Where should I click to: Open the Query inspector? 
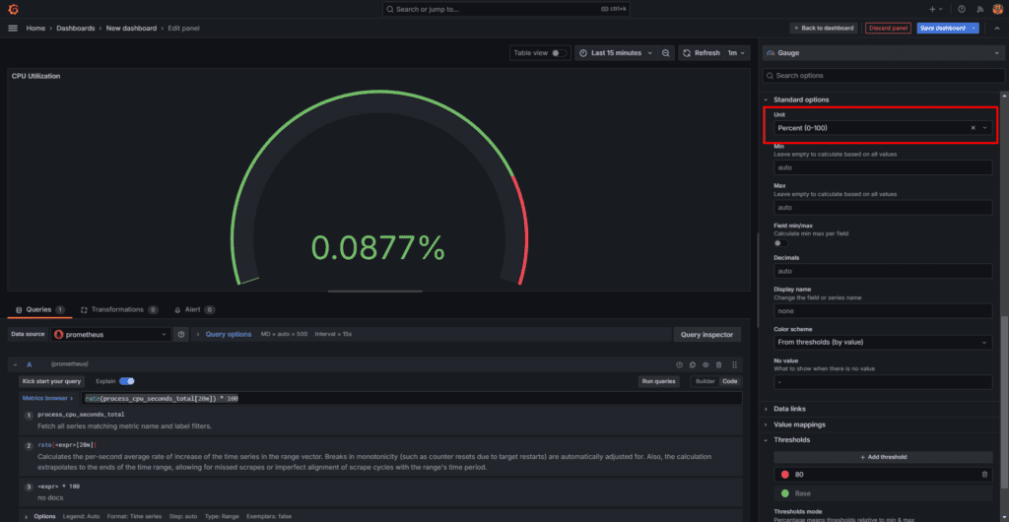707,334
